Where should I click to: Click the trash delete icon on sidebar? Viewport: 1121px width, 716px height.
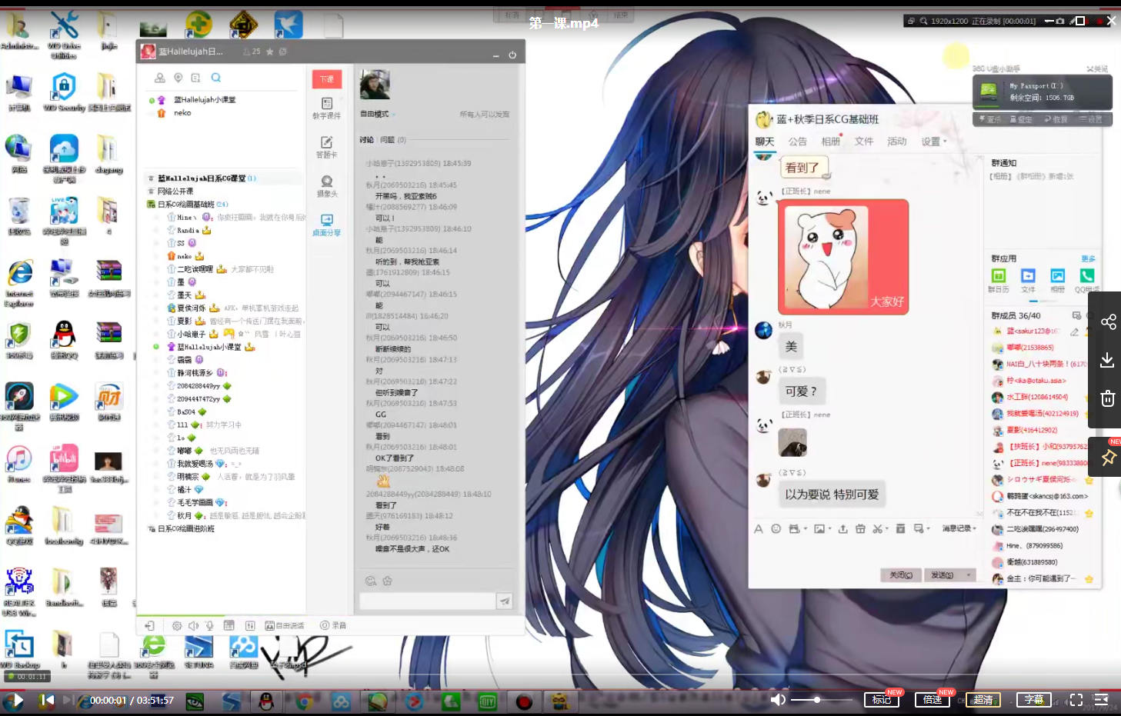[x=1108, y=398]
